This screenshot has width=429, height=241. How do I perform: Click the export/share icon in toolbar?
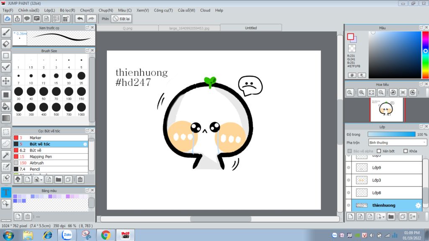17,18
